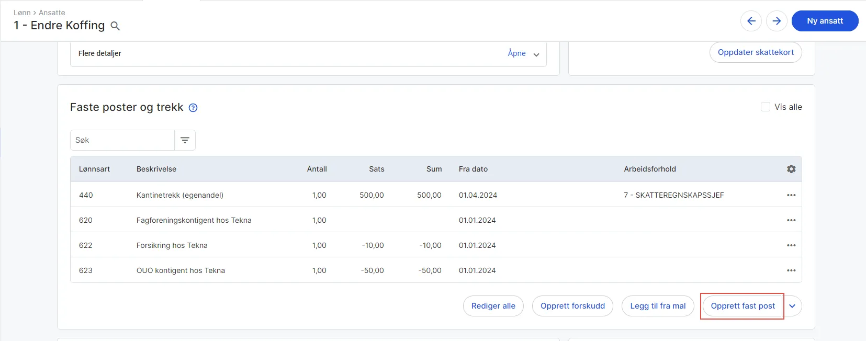The width and height of the screenshot is (866, 341).
Task: Click Oppdater skattekort button
Action: pos(756,52)
